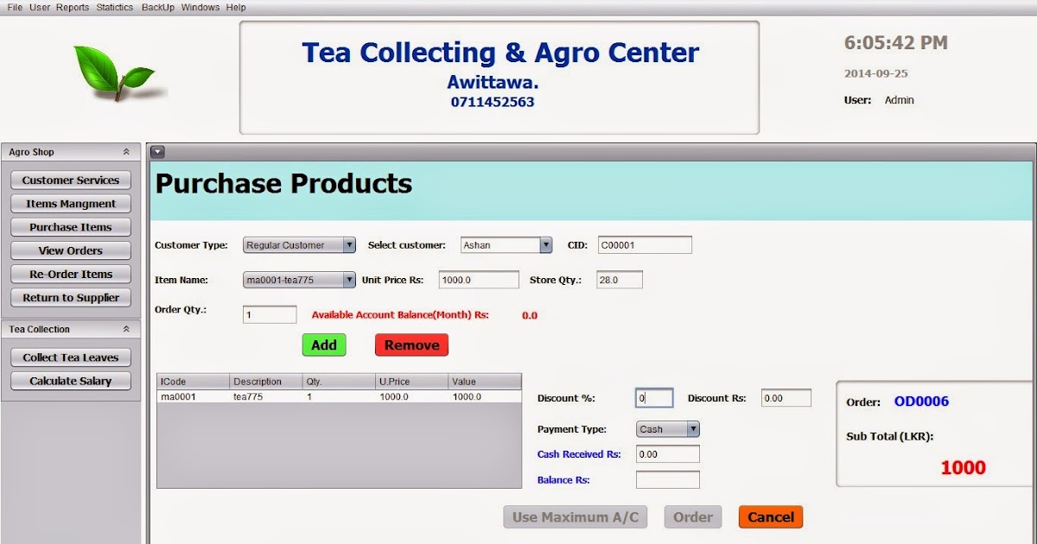The width and height of the screenshot is (1037, 544).
Task: Open Collect Tea Leaves from the sidebar
Action: pyautogui.click(x=70, y=357)
